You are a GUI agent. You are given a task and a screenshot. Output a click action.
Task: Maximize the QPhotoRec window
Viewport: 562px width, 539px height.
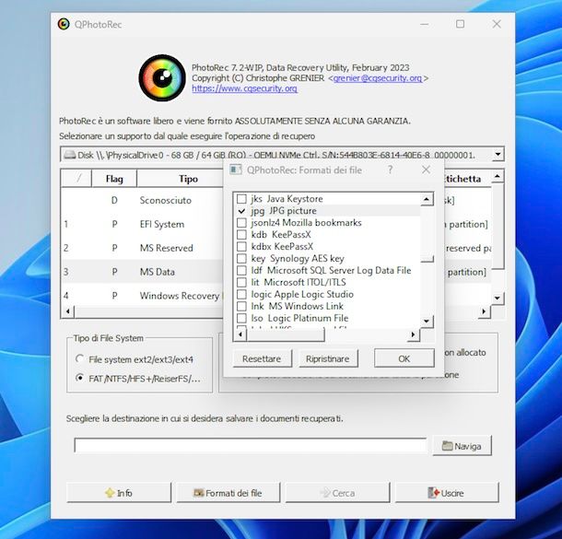coord(461,24)
